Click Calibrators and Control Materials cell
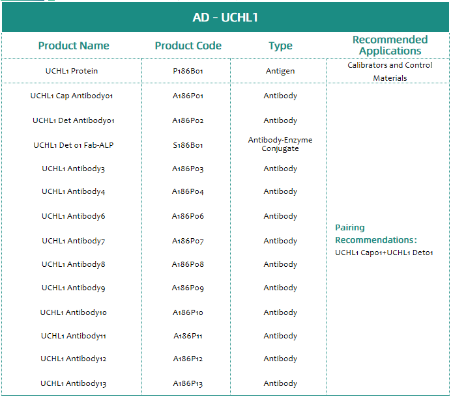This screenshot has height=397, width=451. pyautogui.click(x=390, y=71)
